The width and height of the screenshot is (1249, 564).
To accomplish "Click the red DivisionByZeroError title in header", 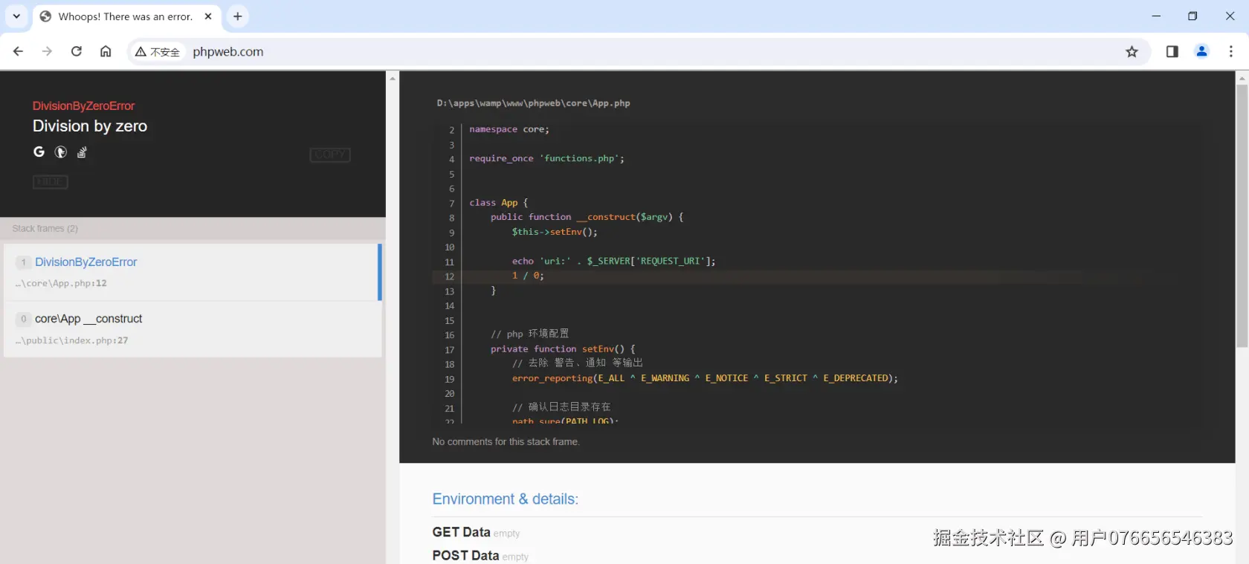I will pos(84,106).
